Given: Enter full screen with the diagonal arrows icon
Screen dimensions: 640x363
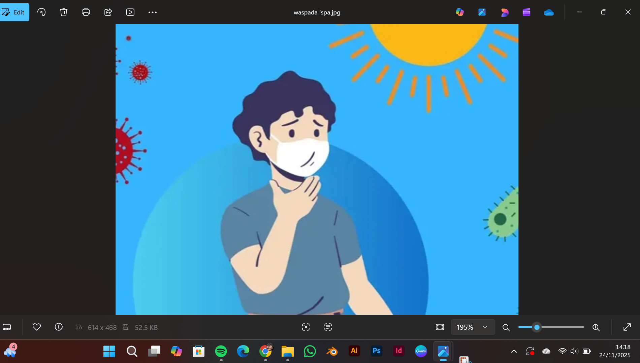Looking at the screenshot, I should [x=627, y=327].
